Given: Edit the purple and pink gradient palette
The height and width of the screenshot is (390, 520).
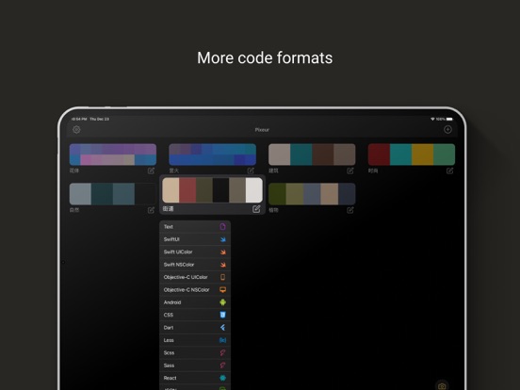Looking at the screenshot, I should pyautogui.click(x=151, y=171).
